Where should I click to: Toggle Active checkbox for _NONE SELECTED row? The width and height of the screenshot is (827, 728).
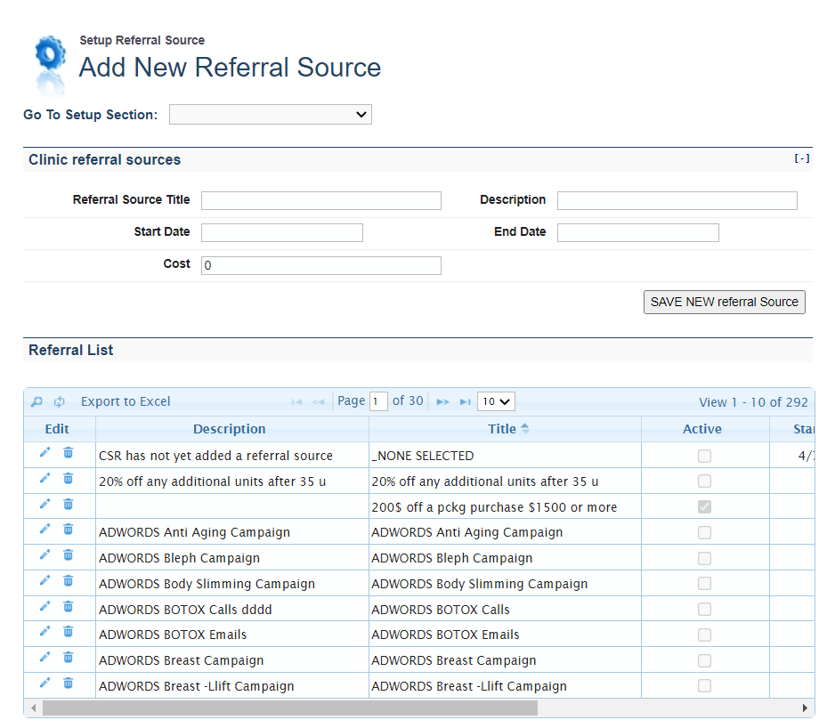click(x=704, y=456)
